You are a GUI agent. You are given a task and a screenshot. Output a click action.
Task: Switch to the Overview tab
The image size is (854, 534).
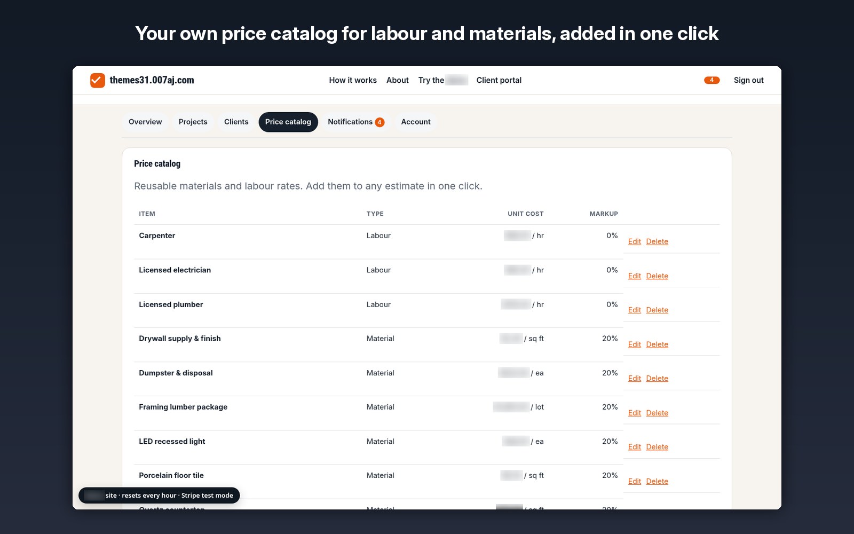click(x=145, y=122)
